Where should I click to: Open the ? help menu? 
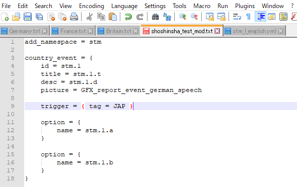[x=292, y=6]
